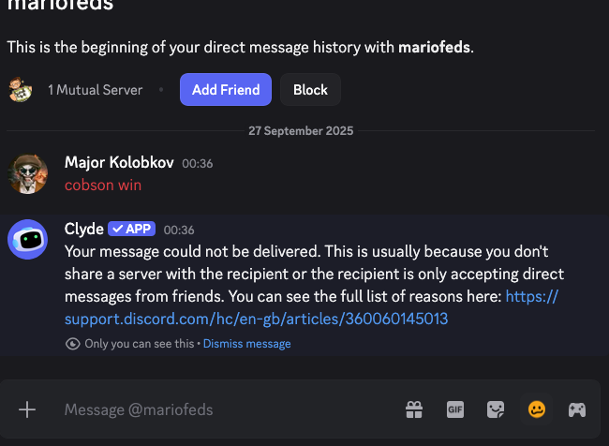Block the user mariofeds
This screenshot has height=446, width=609.
click(310, 90)
